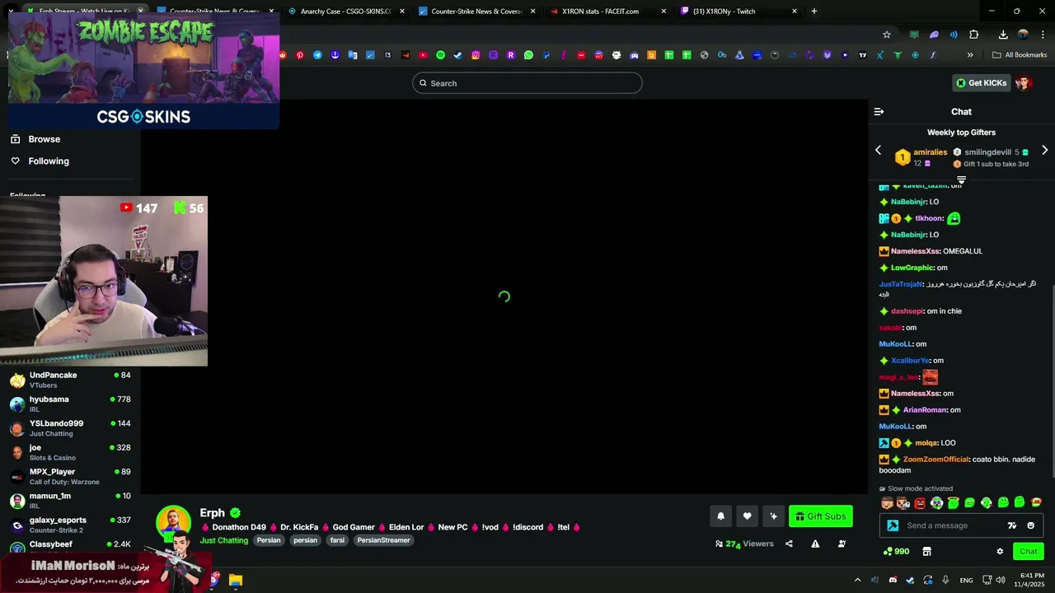Open the Chrome three-dot menu
Viewport: 1055px width, 593px height.
(x=1043, y=35)
